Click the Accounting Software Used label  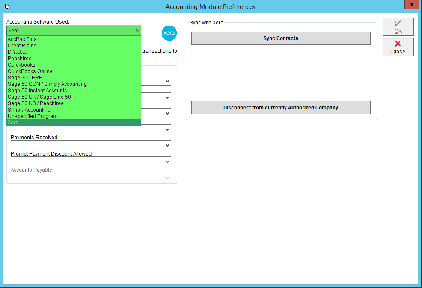[38, 21]
